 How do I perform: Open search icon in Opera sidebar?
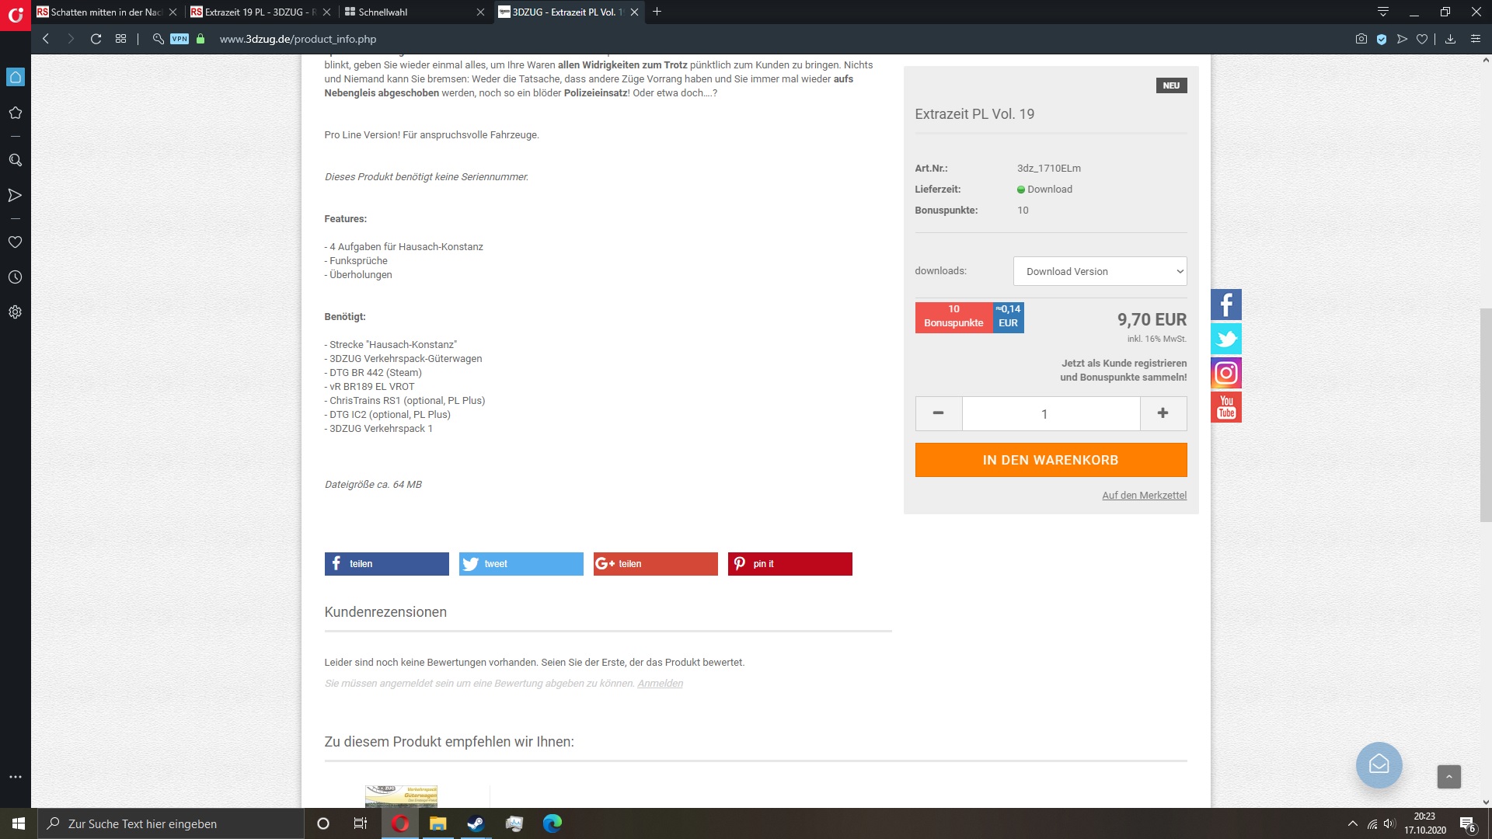16,160
